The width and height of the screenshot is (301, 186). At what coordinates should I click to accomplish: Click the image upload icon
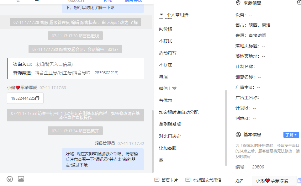point(21,179)
